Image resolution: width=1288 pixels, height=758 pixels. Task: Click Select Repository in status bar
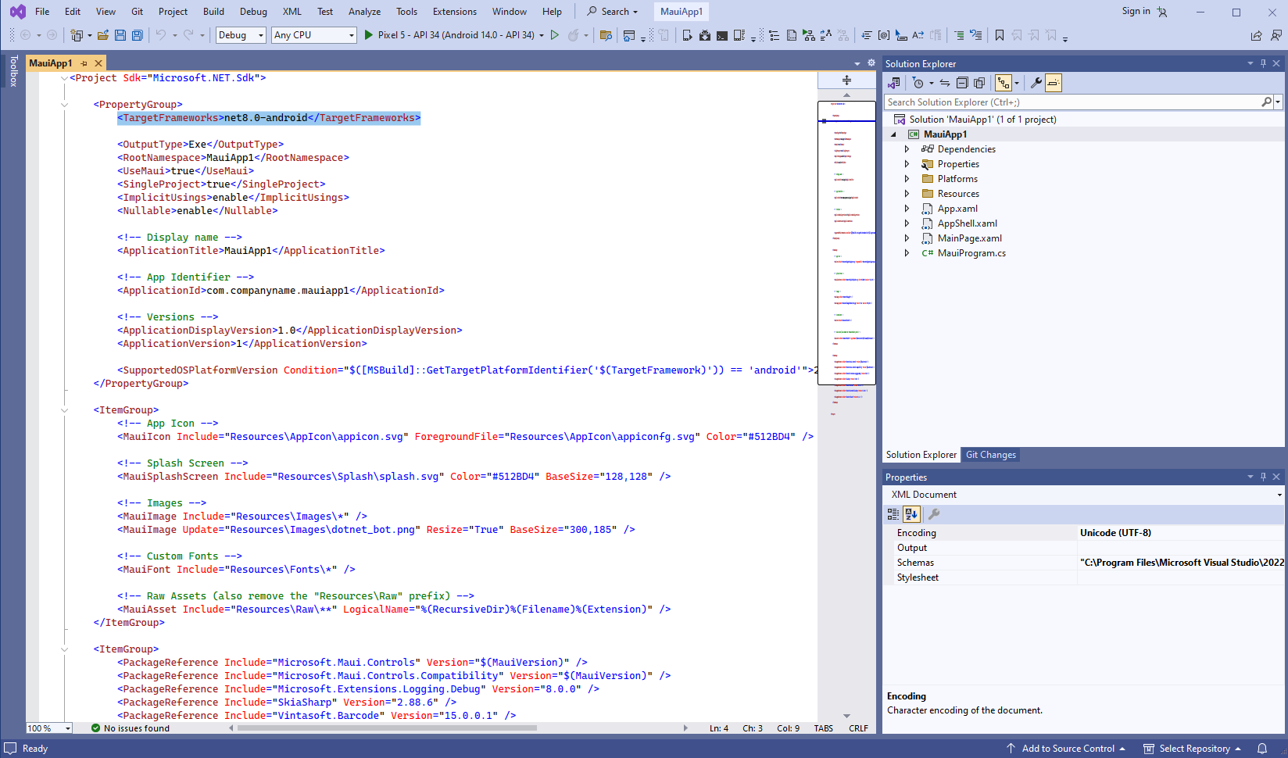(1193, 749)
